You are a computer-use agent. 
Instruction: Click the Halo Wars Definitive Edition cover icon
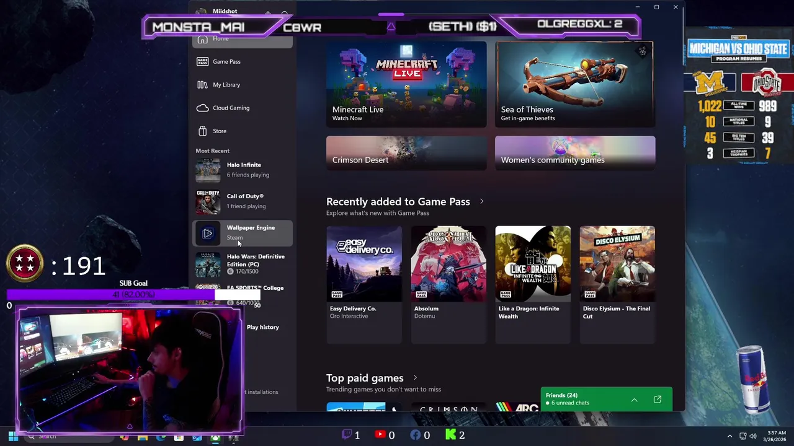coord(208,265)
